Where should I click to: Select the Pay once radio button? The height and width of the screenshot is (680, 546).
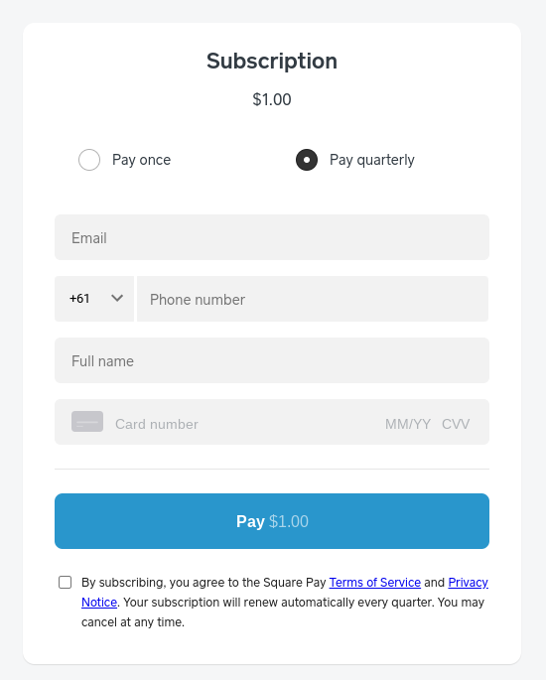[x=89, y=160]
